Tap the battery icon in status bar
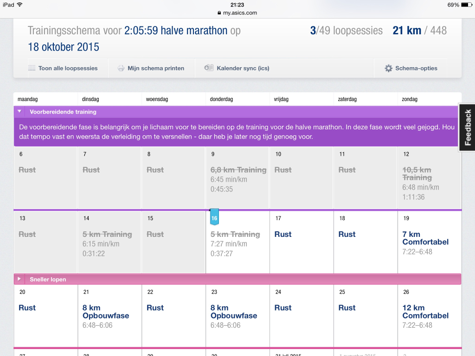 [x=466, y=5]
